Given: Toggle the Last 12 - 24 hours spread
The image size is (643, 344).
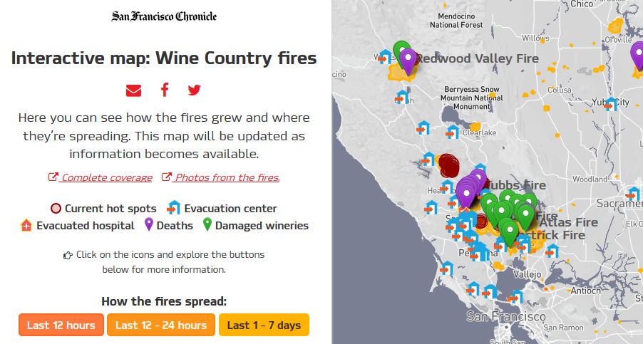Looking at the screenshot, I should click(161, 325).
